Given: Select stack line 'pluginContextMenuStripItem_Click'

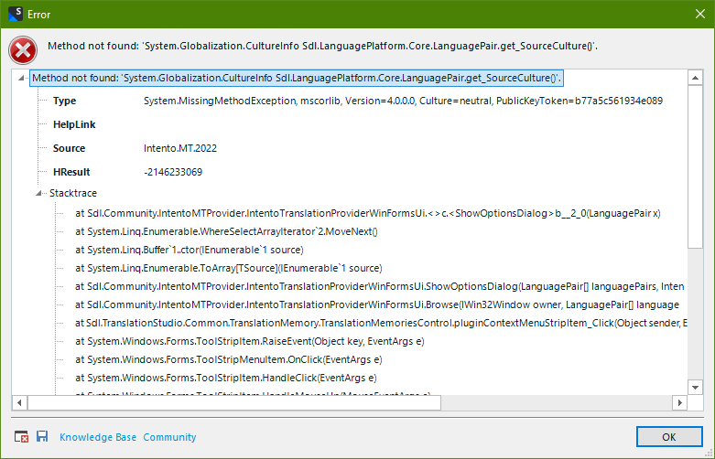Looking at the screenshot, I should coord(381,323).
